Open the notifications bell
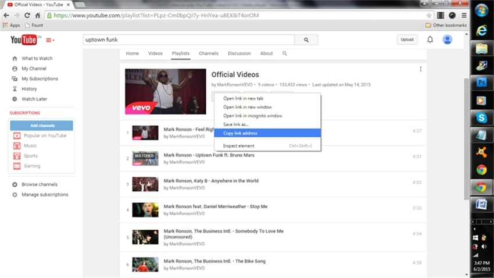The height and width of the screenshot is (278, 494). (x=430, y=40)
